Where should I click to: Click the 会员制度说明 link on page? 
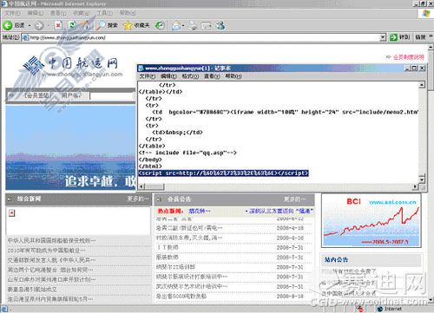pyautogui.click(x=408, y=57)
